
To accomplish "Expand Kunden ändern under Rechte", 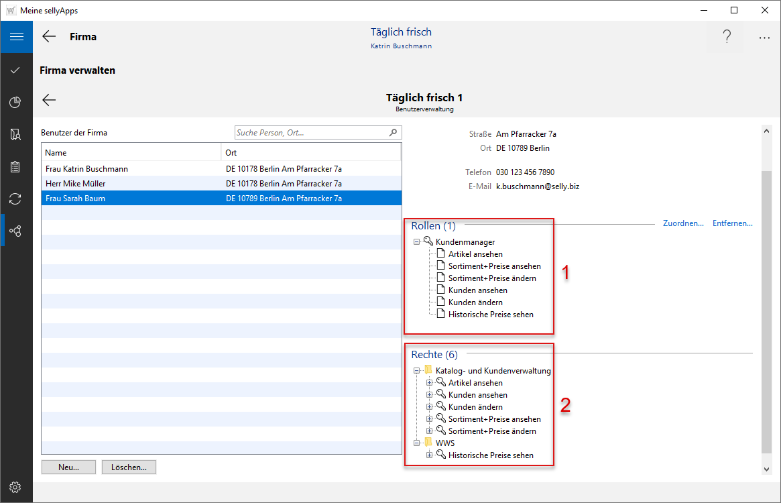I will coord(430,407).
